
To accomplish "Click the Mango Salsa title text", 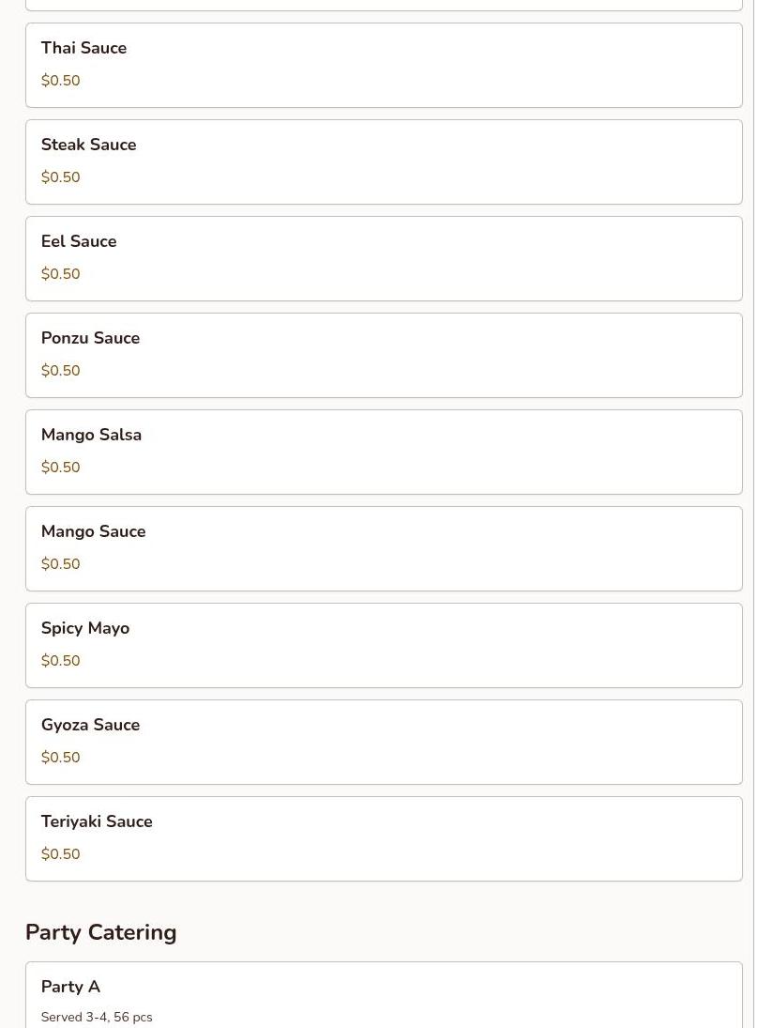I will [91, 435].
